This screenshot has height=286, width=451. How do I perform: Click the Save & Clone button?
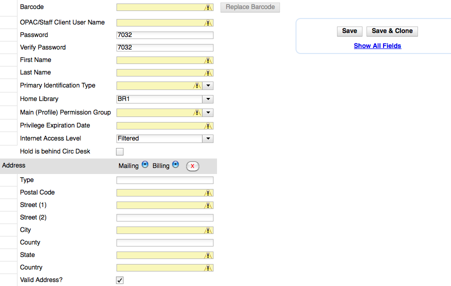point(392,31)
